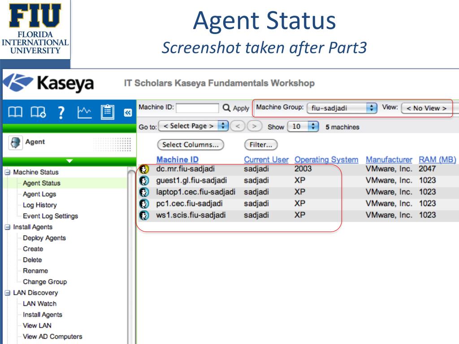Open Agent Logs in the sidebar
The height and width of the screenshot is (344, 459).
click(39, 194)
